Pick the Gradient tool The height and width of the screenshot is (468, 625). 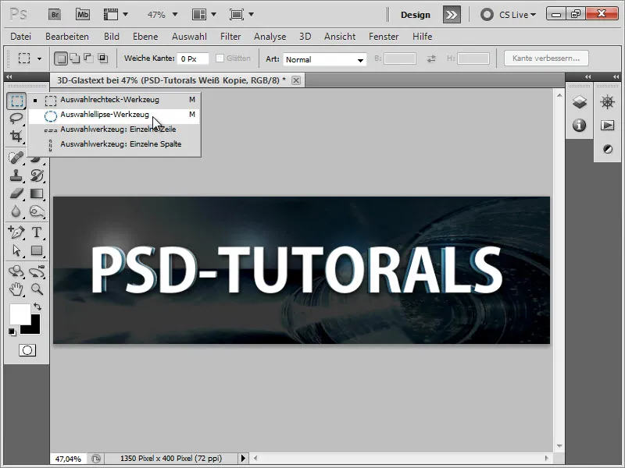37,193
